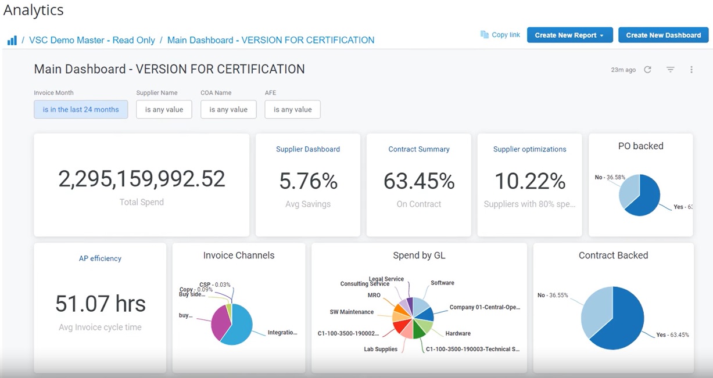This screenshot has width=713, height=378.
Task: Toggle the Invoice Month last 24 months filter
Action: (x=80, y=109)
